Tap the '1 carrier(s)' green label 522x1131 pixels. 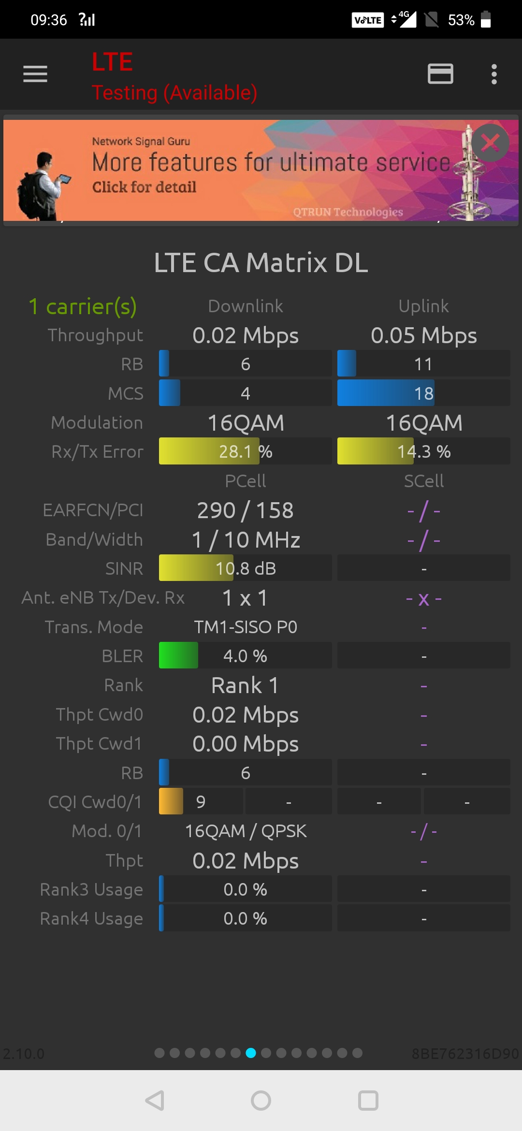point(83,306)
